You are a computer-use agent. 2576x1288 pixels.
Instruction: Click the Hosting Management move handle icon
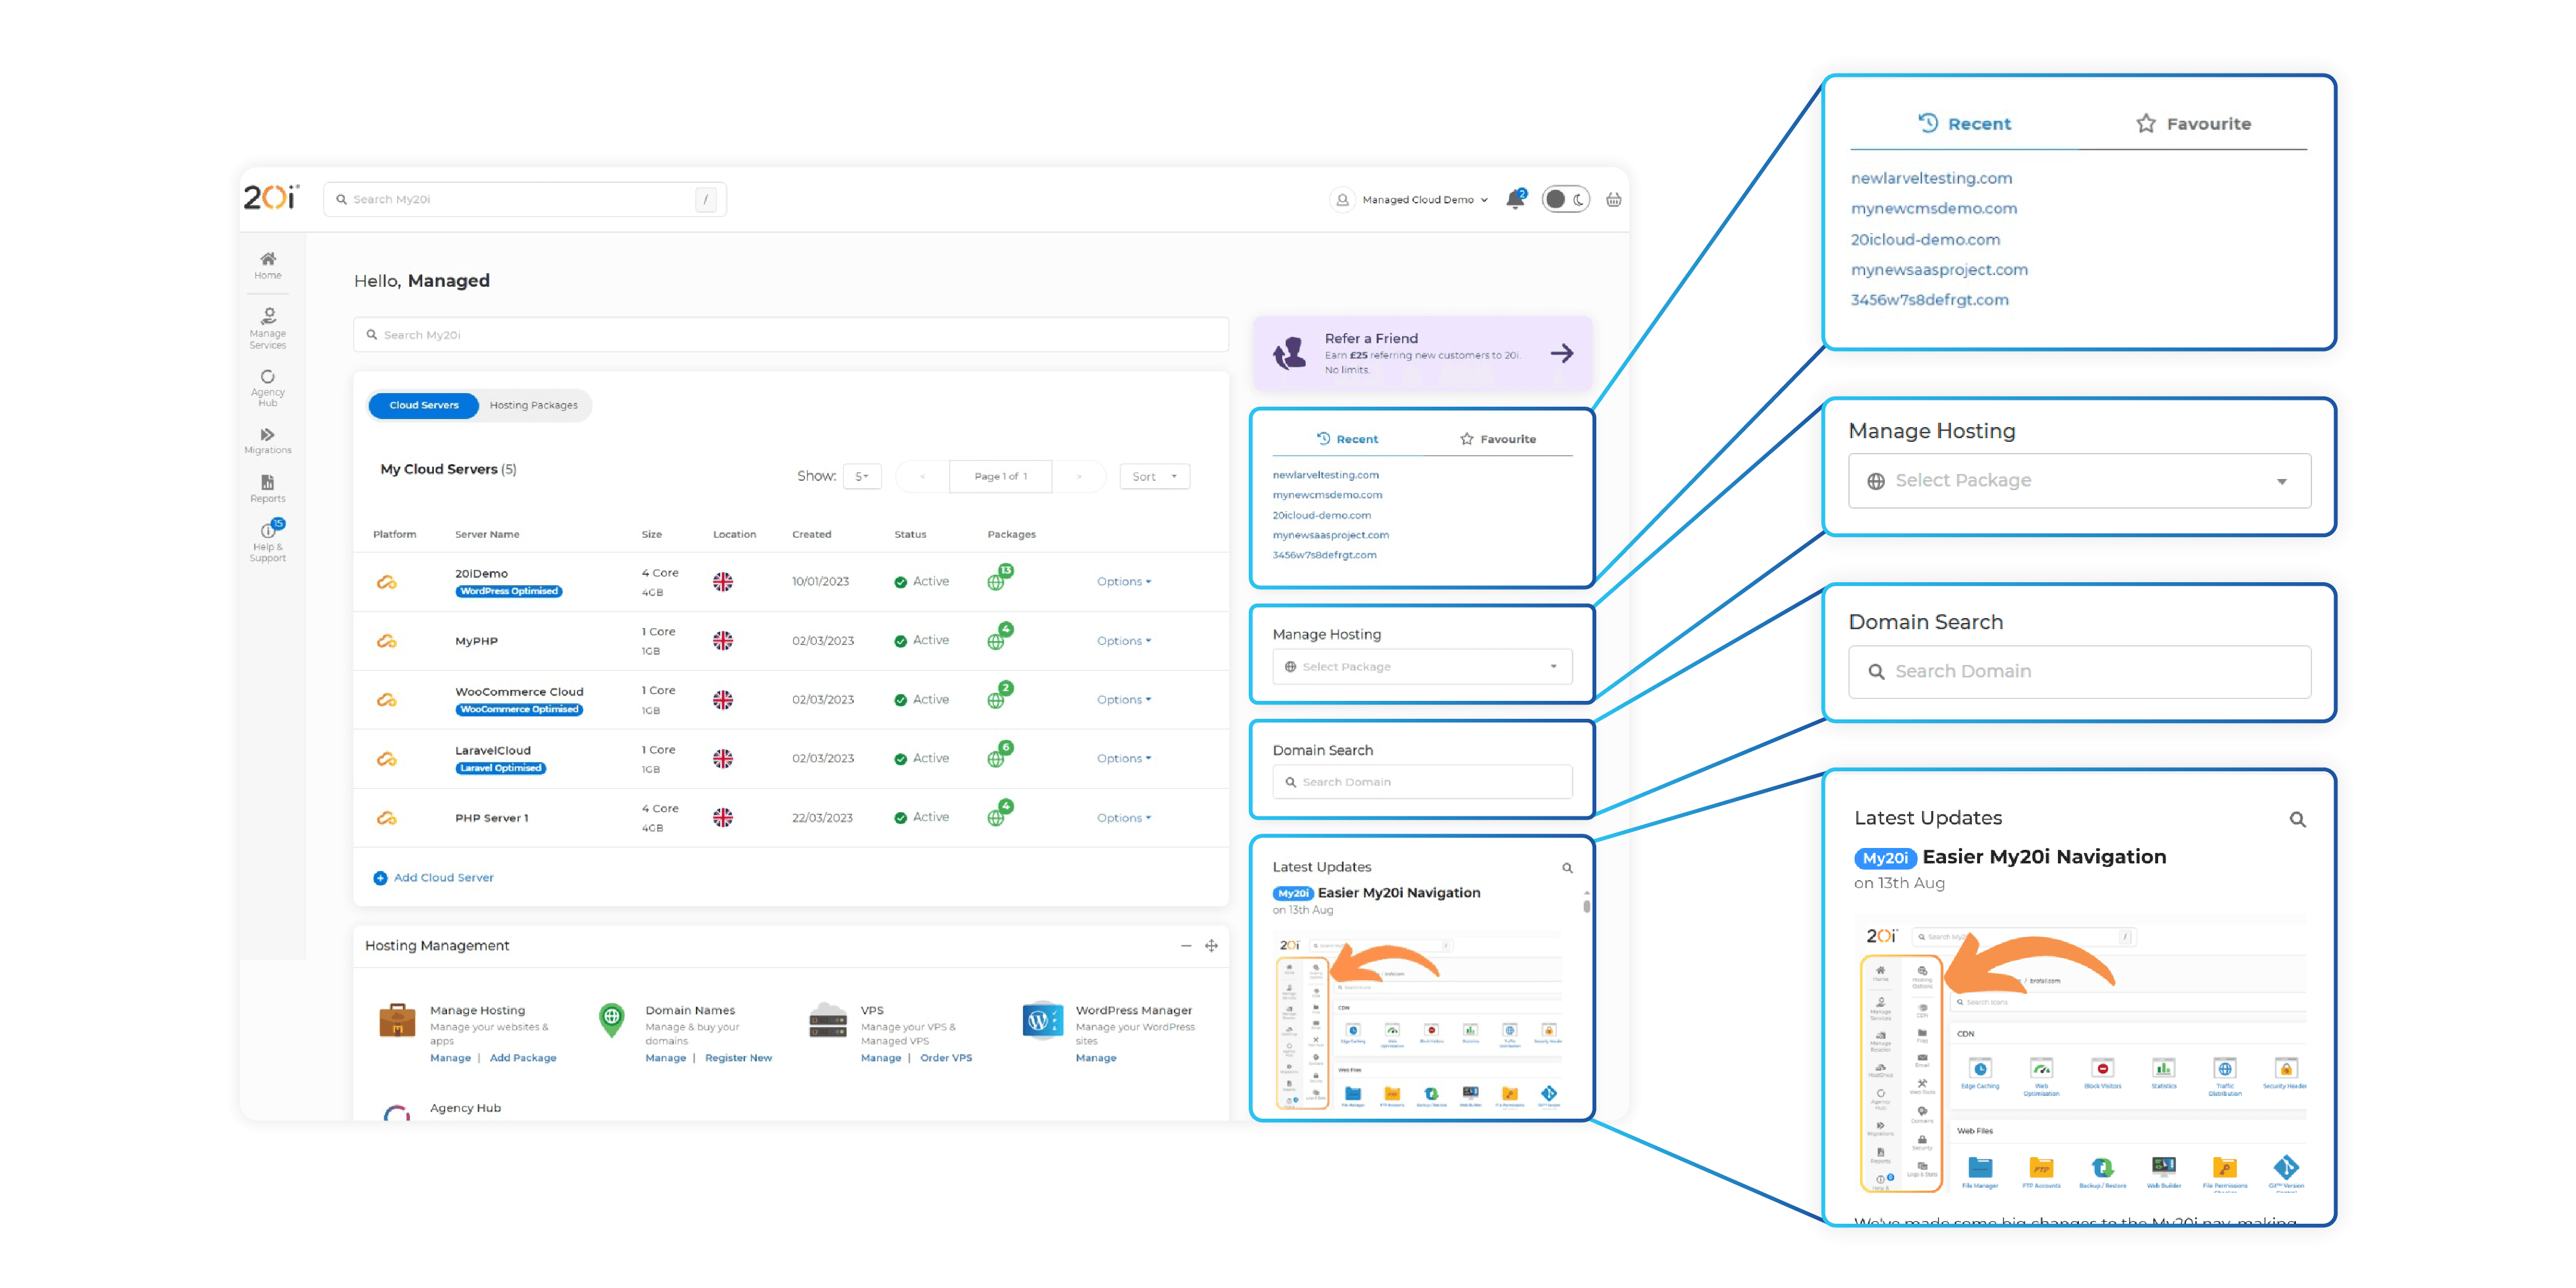click(x=1211, y=946)
